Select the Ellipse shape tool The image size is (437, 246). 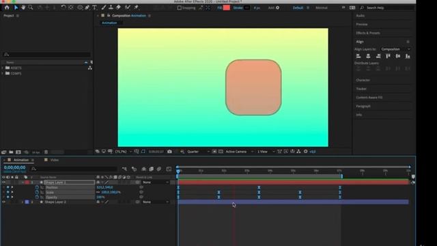click(x=80, y=8)
